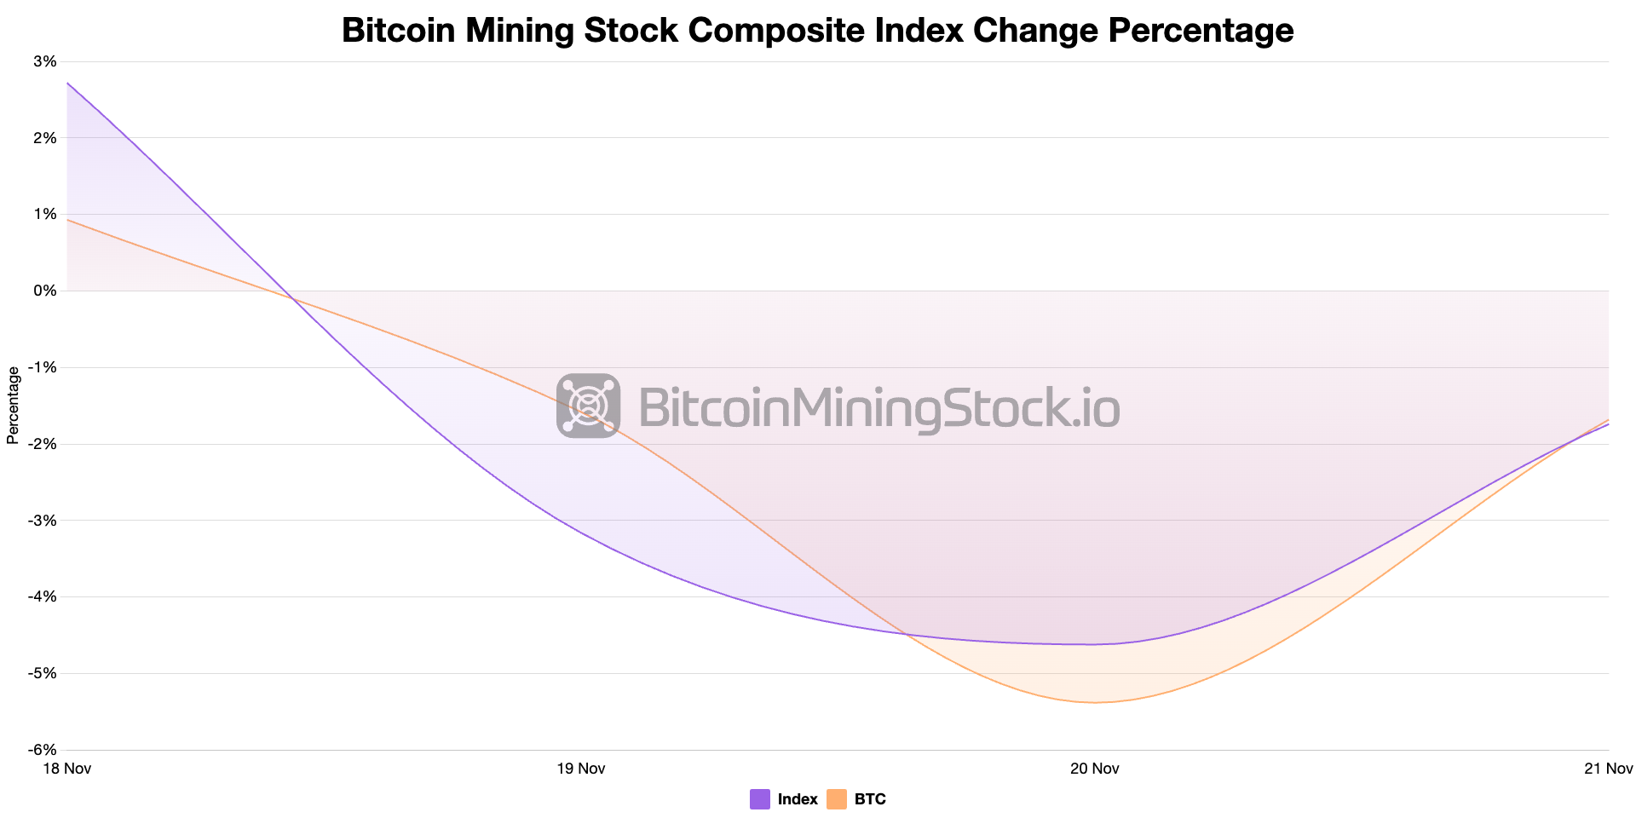The height and width of the screenshot is (818, 1636).
Task: Select the 19 Nov x-axis label
Action: pyautogui.click(x=581, y=769)
